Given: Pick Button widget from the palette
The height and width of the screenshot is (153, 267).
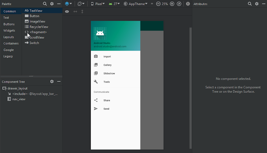Looking at the screenshot, I should (42, 16).
